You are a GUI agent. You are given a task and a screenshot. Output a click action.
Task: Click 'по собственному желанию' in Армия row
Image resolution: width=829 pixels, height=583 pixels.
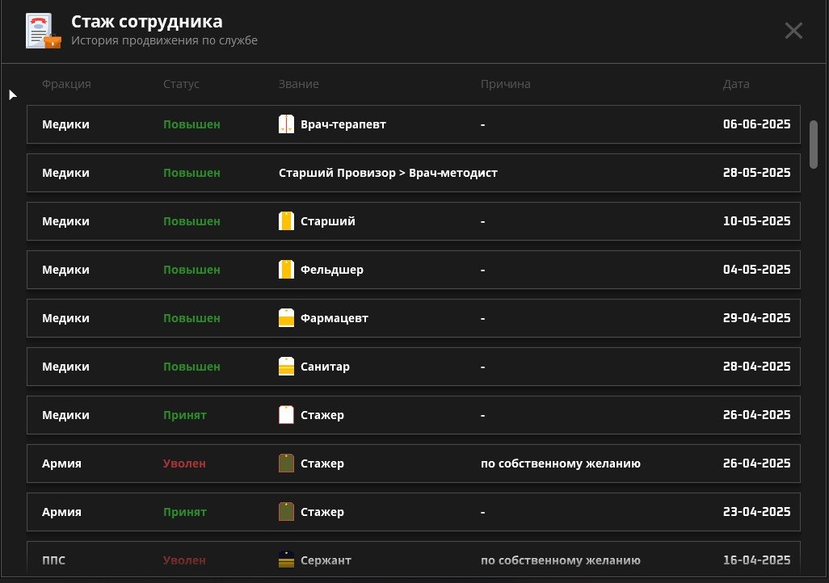[x=560, y=463]
